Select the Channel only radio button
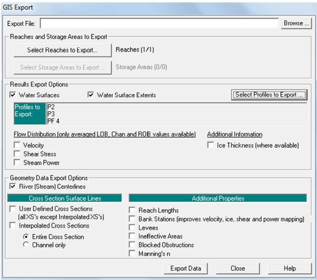The width and height of the screenshot is (317, 280). click(x=26, y=245)
